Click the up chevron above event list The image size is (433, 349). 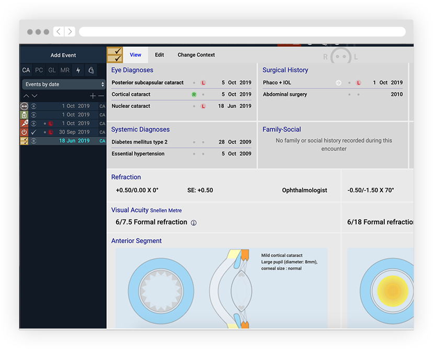[x=26, y=96]
